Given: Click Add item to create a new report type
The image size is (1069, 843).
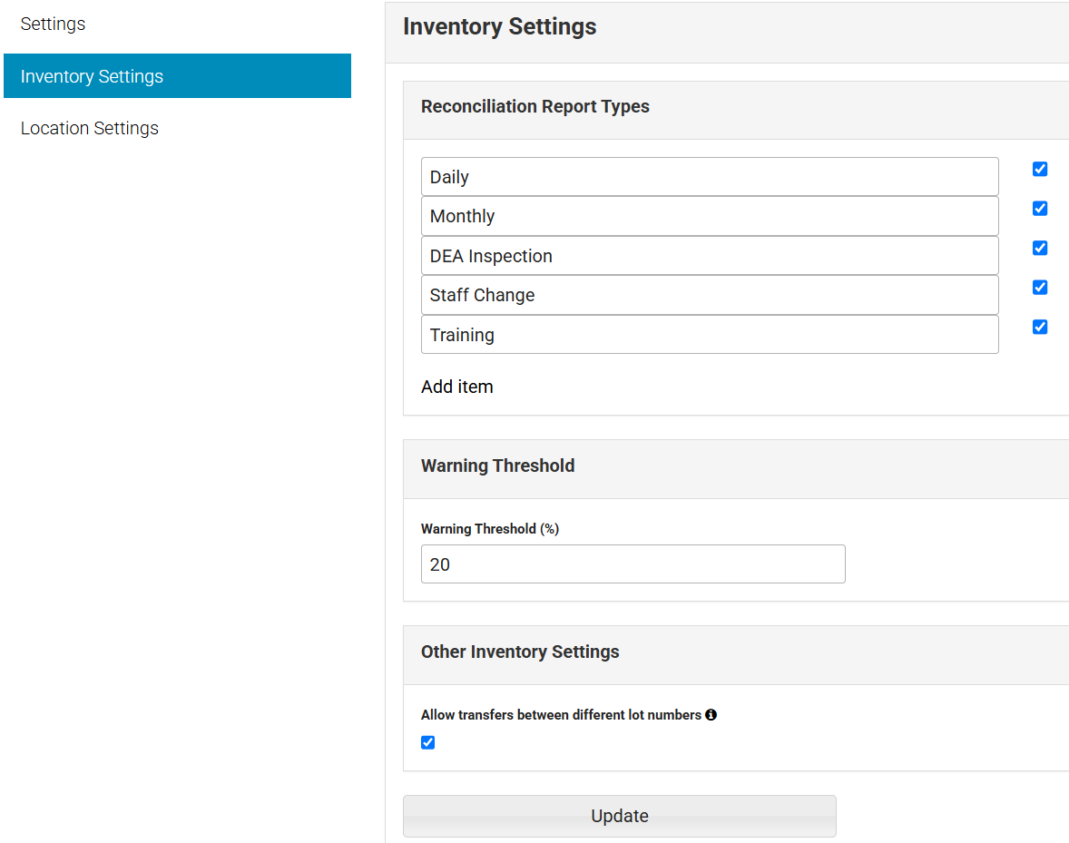Looking at the screenshot, I should coord(456,387).
